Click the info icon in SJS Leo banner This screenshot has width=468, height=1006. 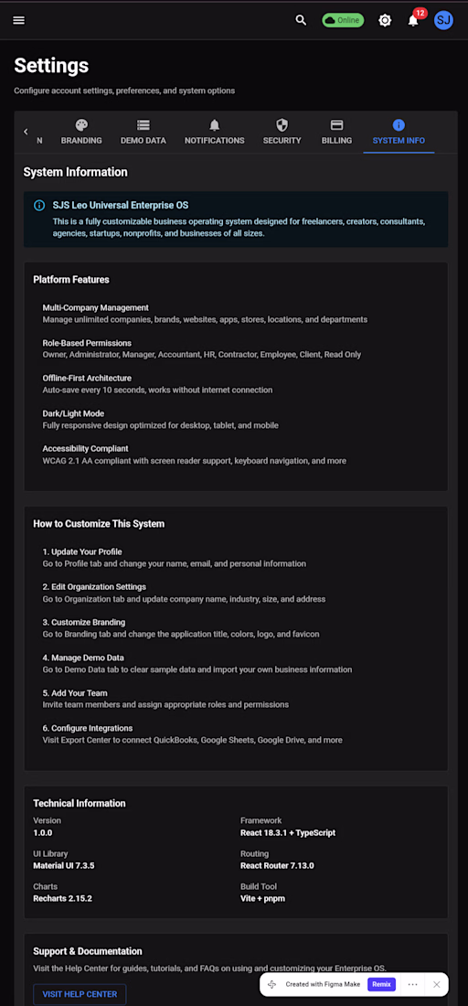click(39, 205)
